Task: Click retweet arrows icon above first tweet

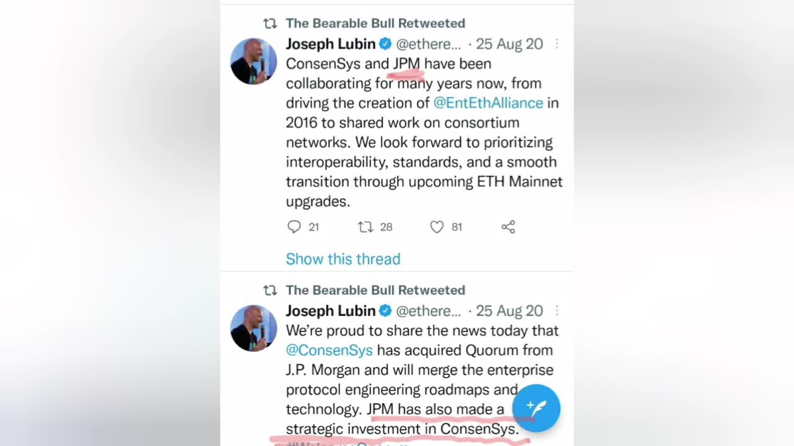Action: [x=270, y=24]
